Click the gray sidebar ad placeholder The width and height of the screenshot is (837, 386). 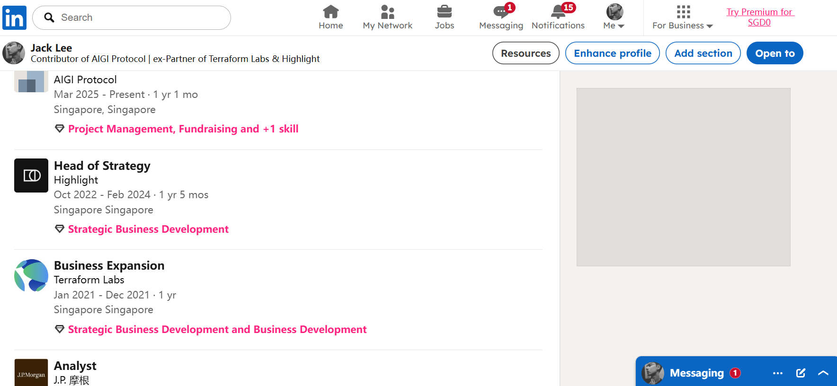click(x=683, y=177)
